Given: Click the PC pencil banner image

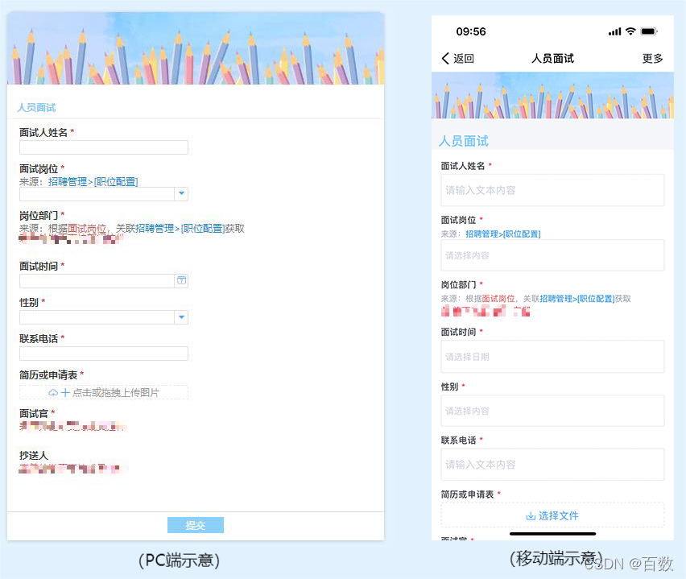Looking at the screenshot, I should [196, 48].
